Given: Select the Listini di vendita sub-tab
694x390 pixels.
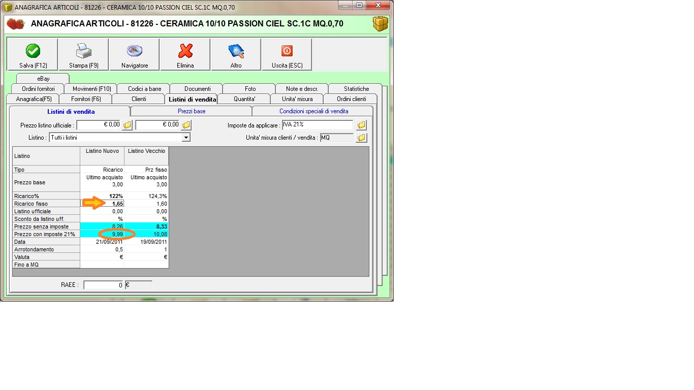Looking at the screenshot, I should pyautogui.click(x=71, y=112).
